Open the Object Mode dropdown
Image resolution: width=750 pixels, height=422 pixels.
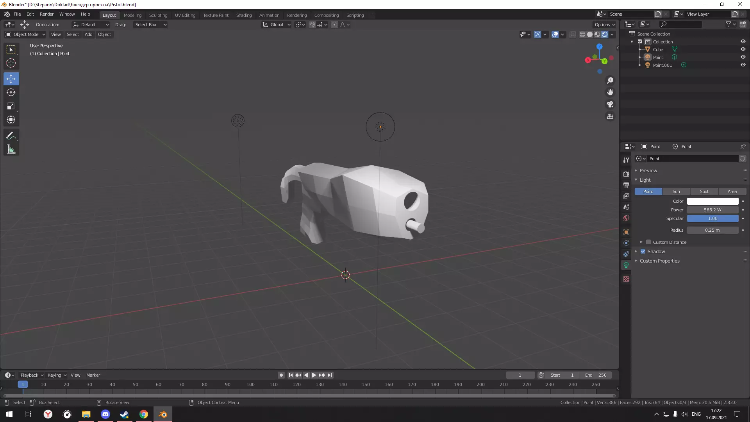[x=25, y=34]
